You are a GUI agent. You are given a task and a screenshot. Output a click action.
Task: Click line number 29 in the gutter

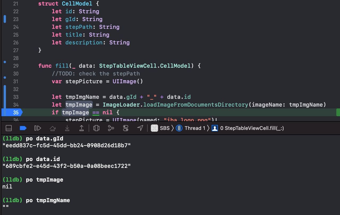coord(16,66)
